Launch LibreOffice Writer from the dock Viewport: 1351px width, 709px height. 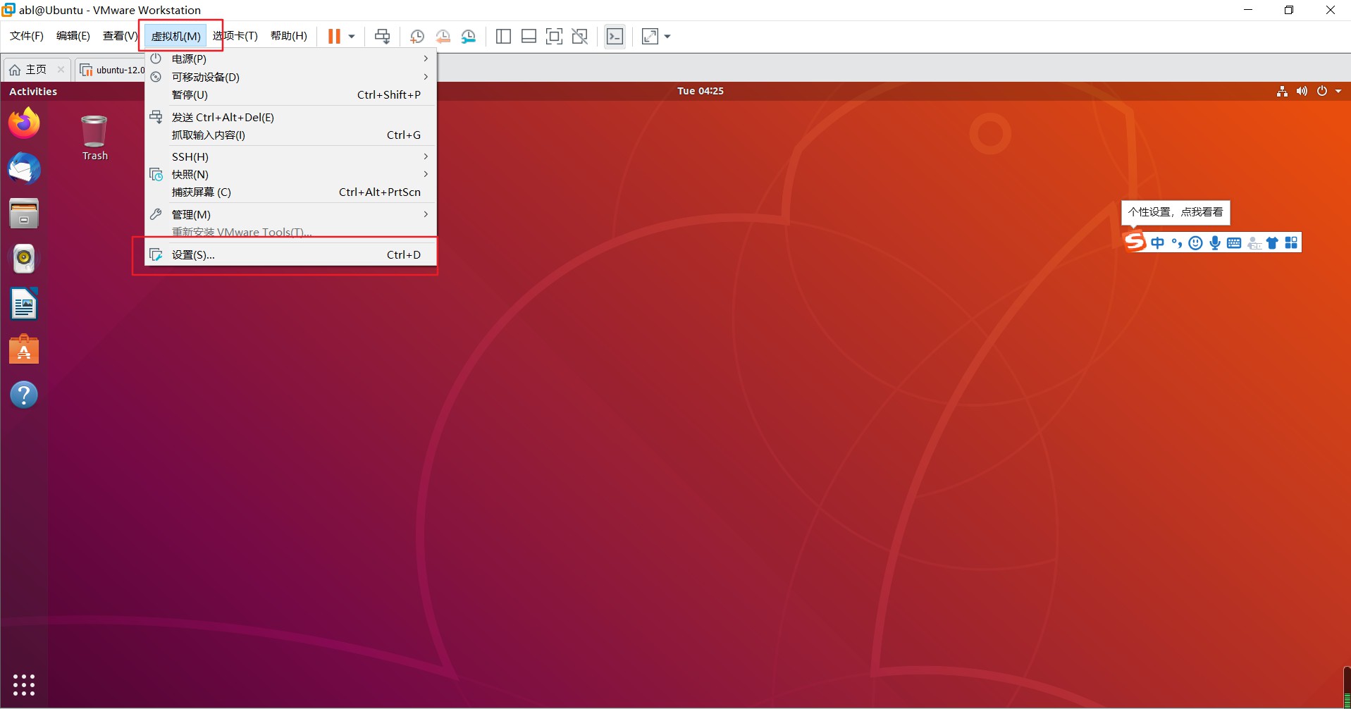pos(24,304)
